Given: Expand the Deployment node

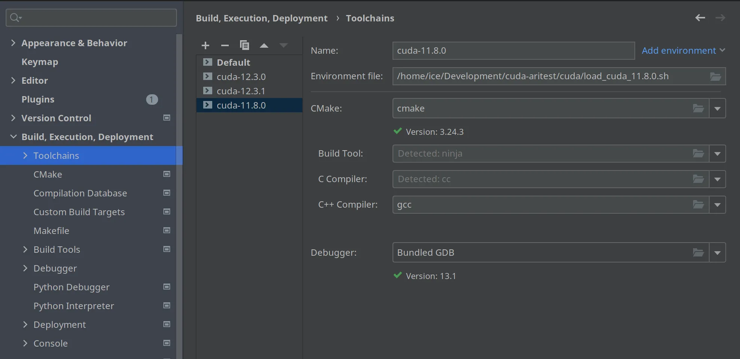Looking at the screenshot, I should tap(25, 324).
